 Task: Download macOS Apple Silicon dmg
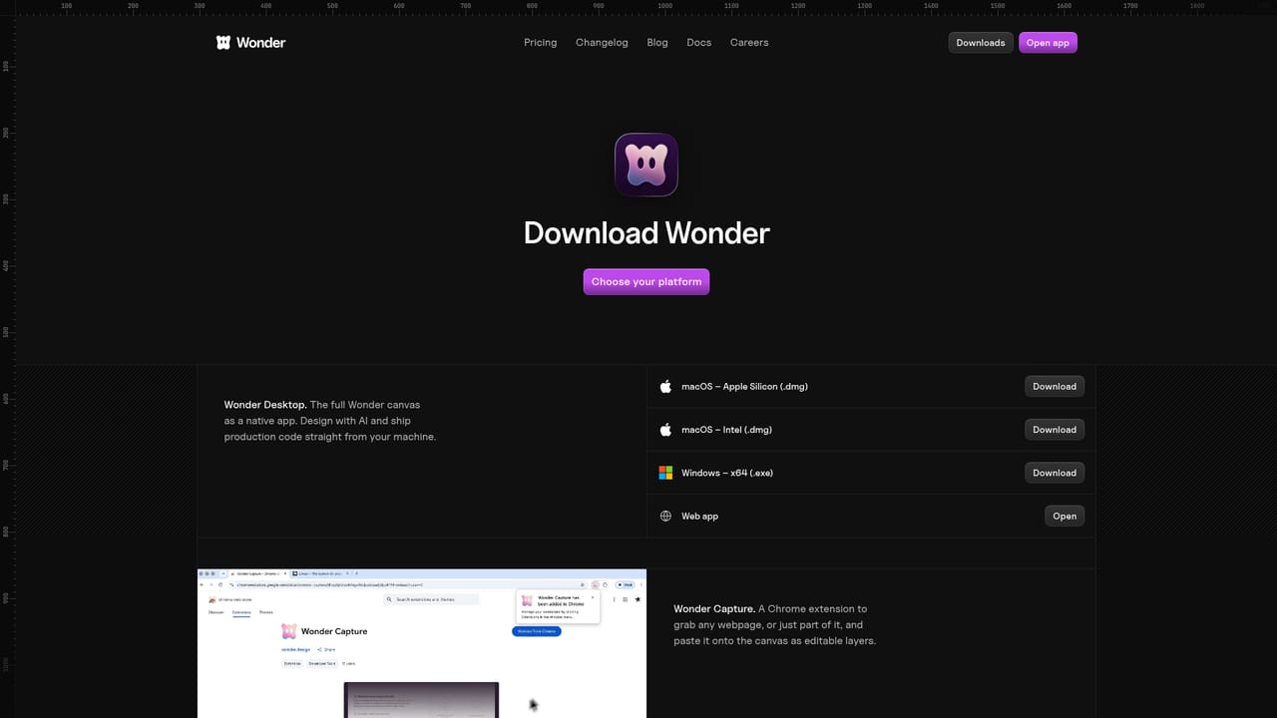click(1055, 386)
